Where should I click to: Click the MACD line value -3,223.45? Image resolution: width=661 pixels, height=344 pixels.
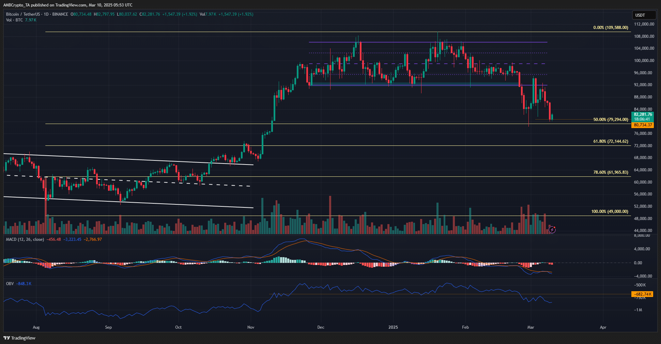pyautogui.click(x=72, y=239)
